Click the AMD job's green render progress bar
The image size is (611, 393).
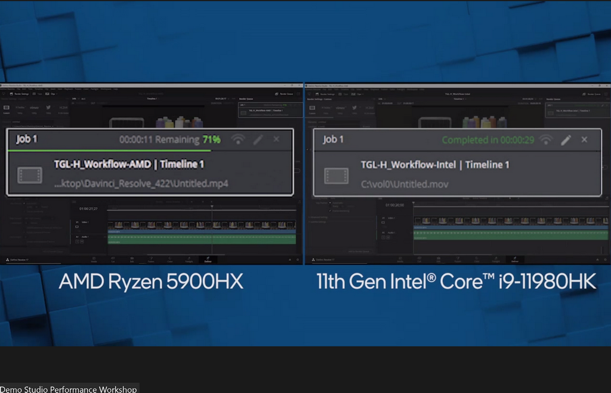tap(110, 151)
